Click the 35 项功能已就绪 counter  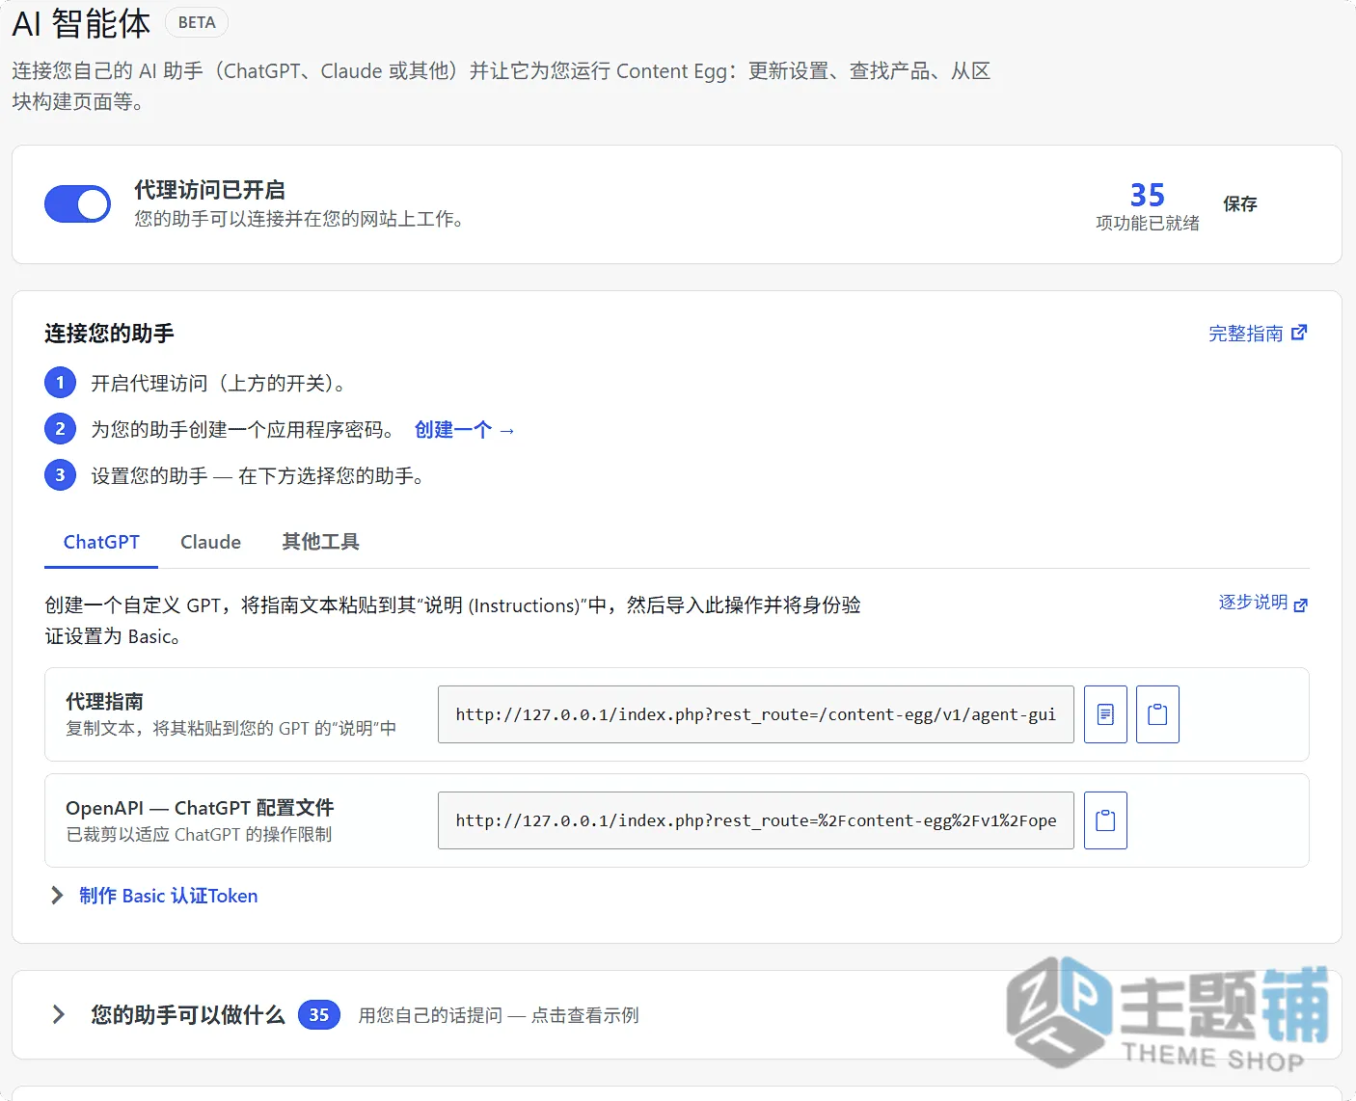tap(1148, 206)
